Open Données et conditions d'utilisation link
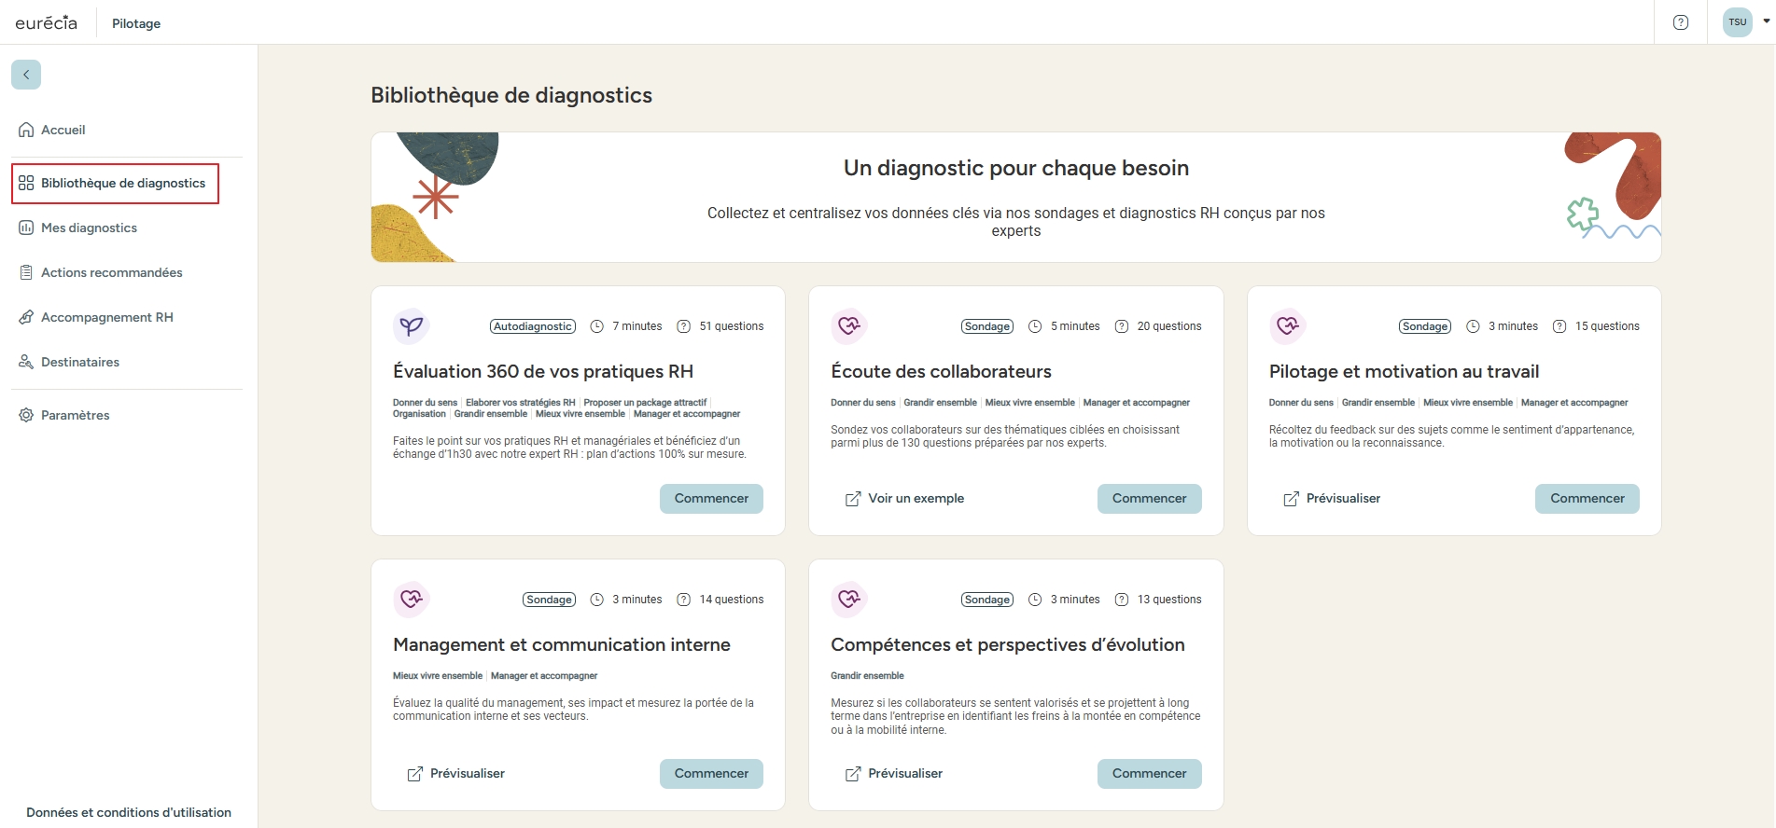The width and height of the screenshot is (1776, 828). pos(129,812)
